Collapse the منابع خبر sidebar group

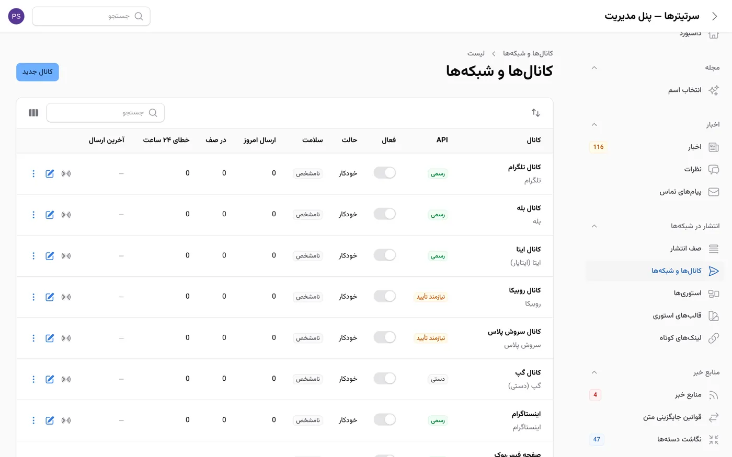point(594,372)
